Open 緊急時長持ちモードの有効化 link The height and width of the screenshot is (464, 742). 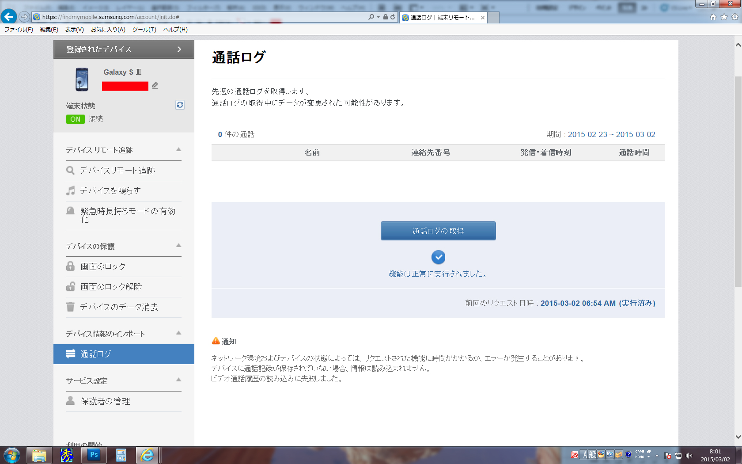click(128, 215)
